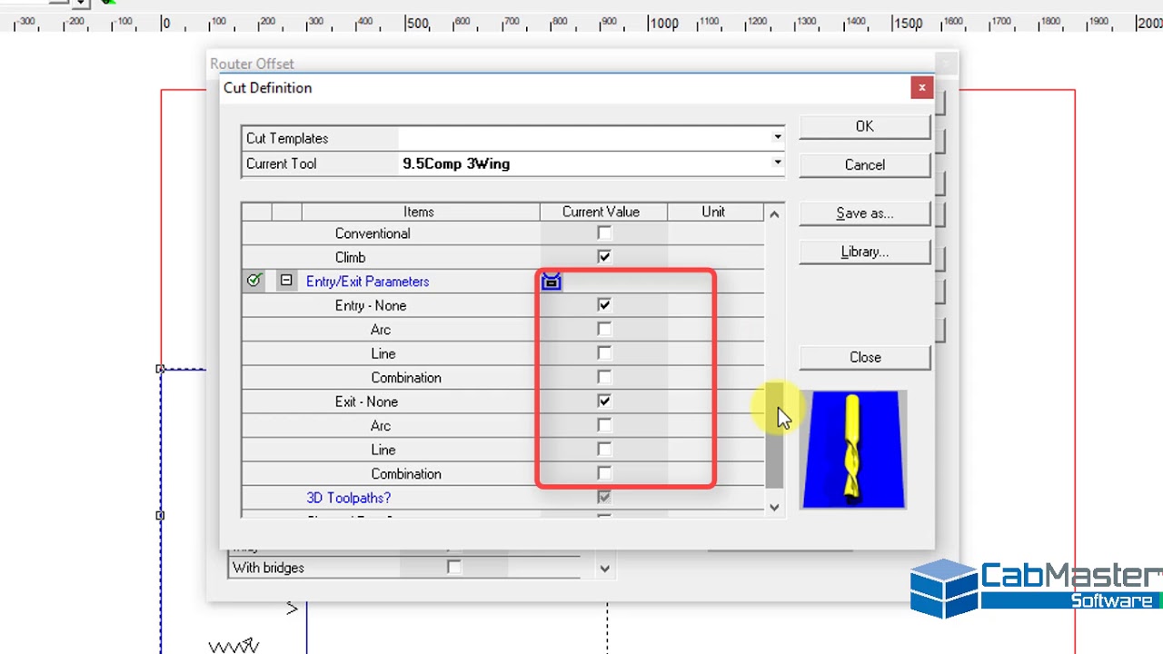Click the green checkmark icon beside Entry/Exit Parameters
Image resolution: width=1163 pixels, height=654 pixels.
(254, 281)
